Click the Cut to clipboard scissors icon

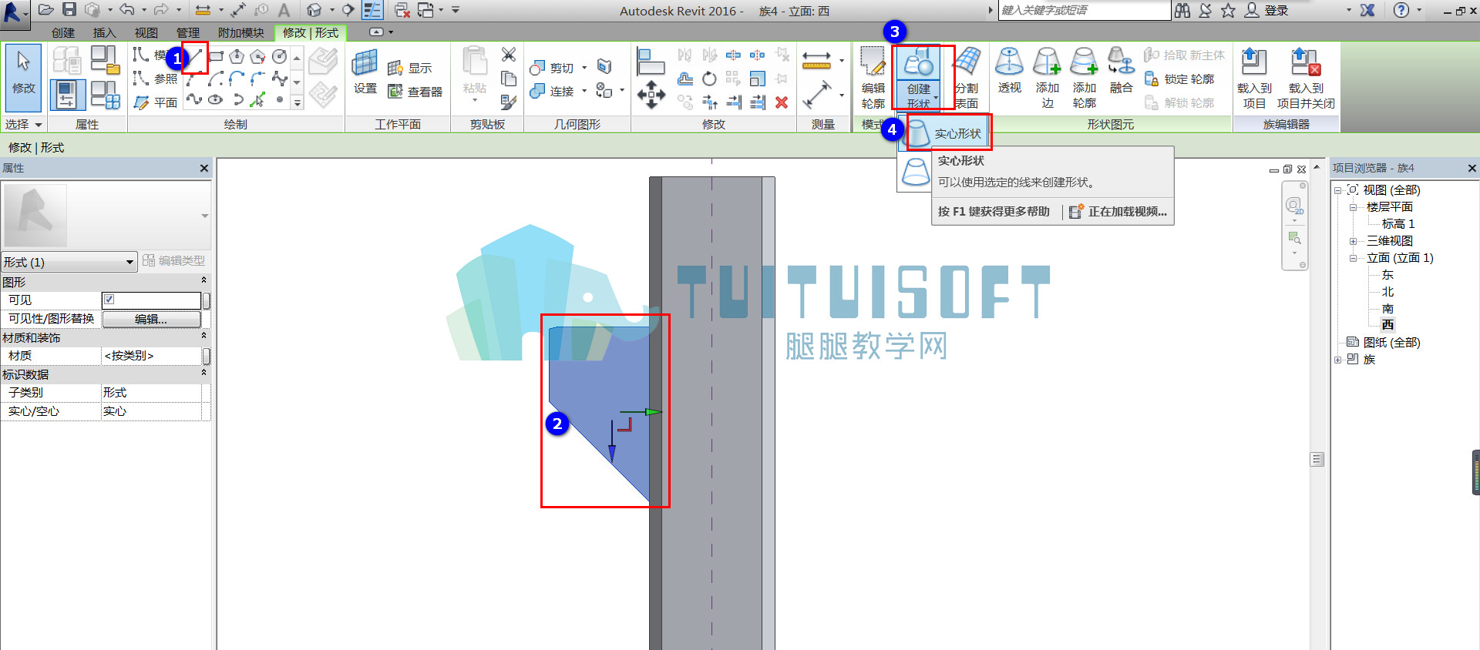coord(508,55)
